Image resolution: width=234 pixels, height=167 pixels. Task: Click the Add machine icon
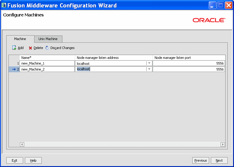14,48
